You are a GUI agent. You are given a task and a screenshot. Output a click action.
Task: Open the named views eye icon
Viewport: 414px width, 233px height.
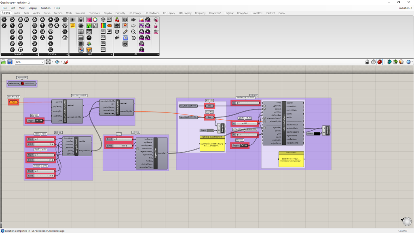tap(57, 62)
